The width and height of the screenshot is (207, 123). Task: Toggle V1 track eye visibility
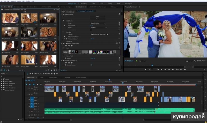(37, 98)
